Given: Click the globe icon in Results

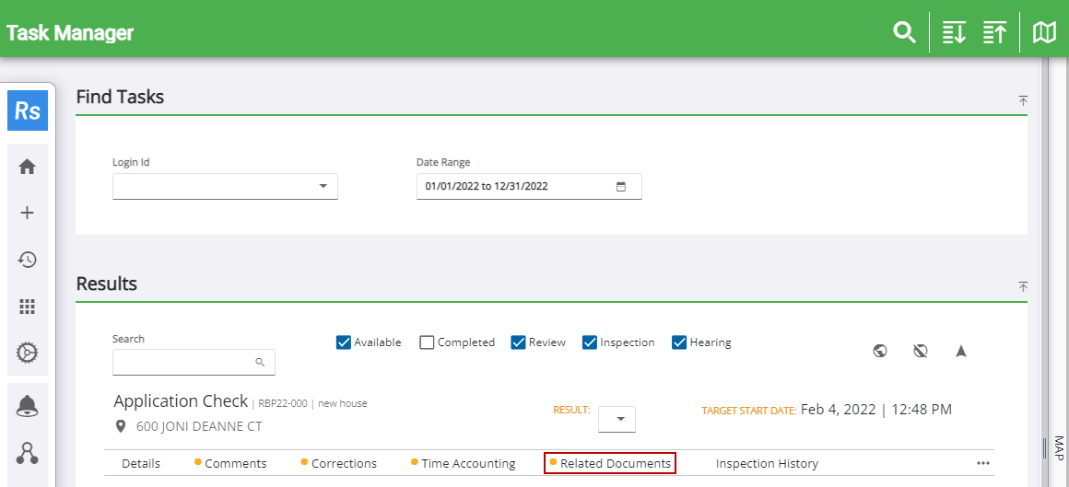Looking at the screenshot, I should pyautogui.click(x=880, y=351).
